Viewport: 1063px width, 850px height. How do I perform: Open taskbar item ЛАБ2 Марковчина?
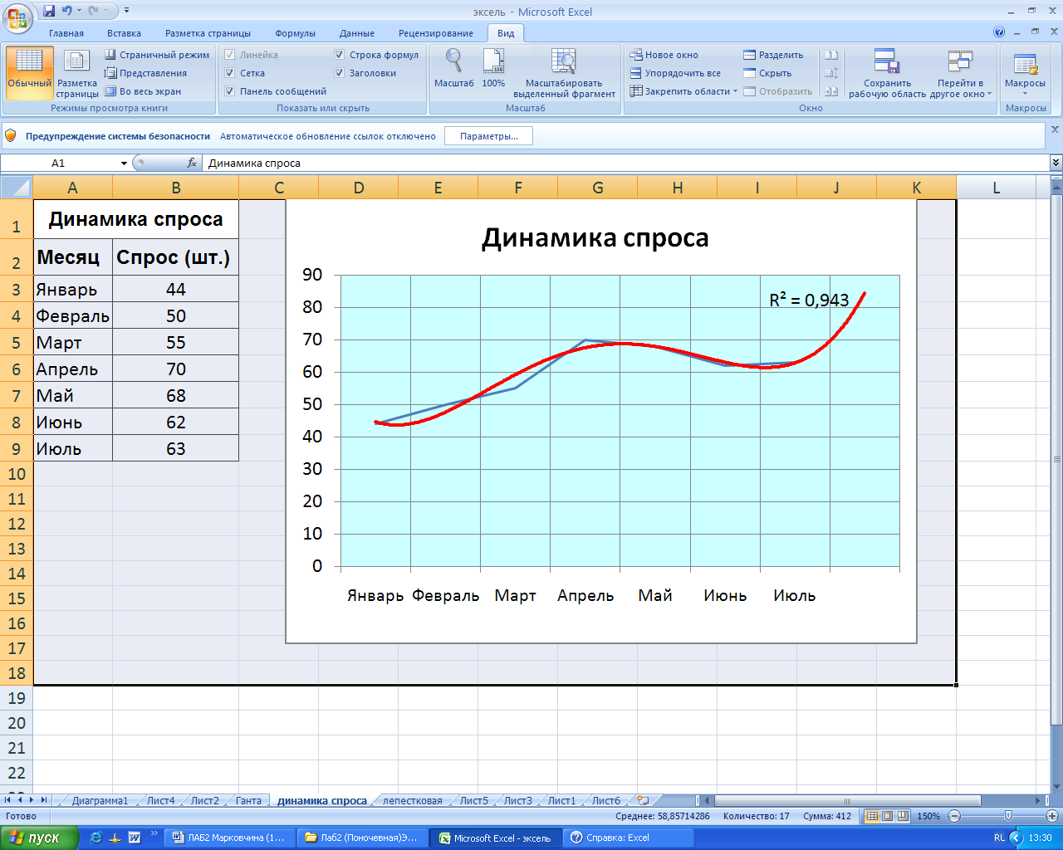(x=229, y=838)
